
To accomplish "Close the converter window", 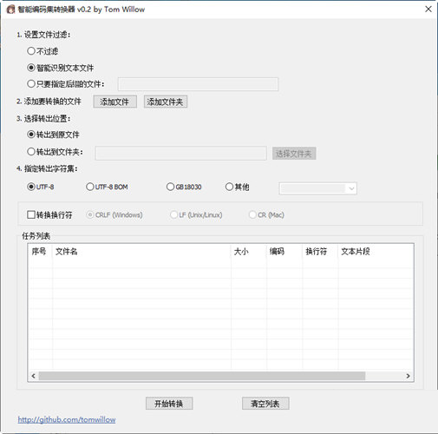I will pos(428,10).
